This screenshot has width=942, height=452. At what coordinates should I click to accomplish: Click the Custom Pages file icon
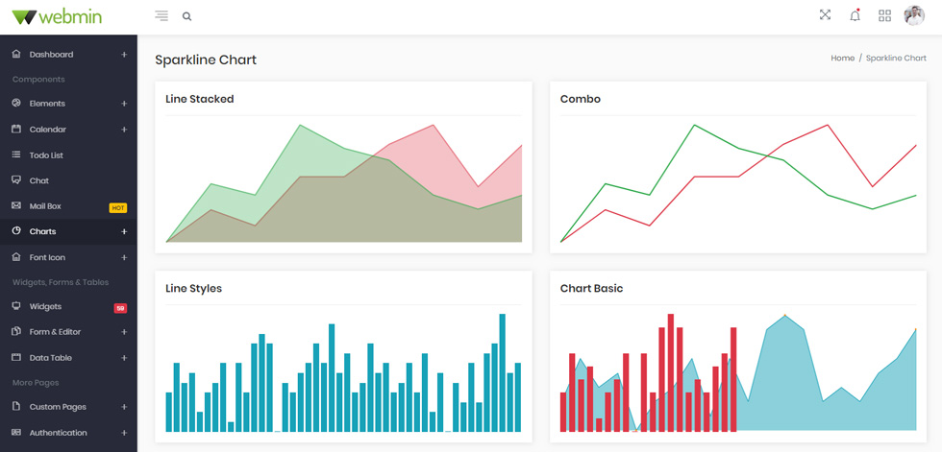click(16, 407)
